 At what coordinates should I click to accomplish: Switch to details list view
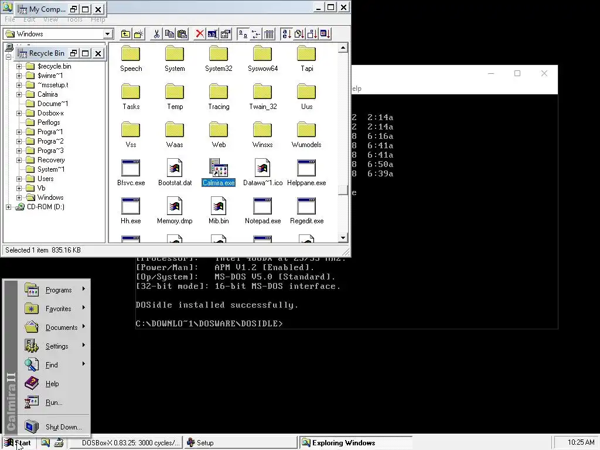(268, 34)
